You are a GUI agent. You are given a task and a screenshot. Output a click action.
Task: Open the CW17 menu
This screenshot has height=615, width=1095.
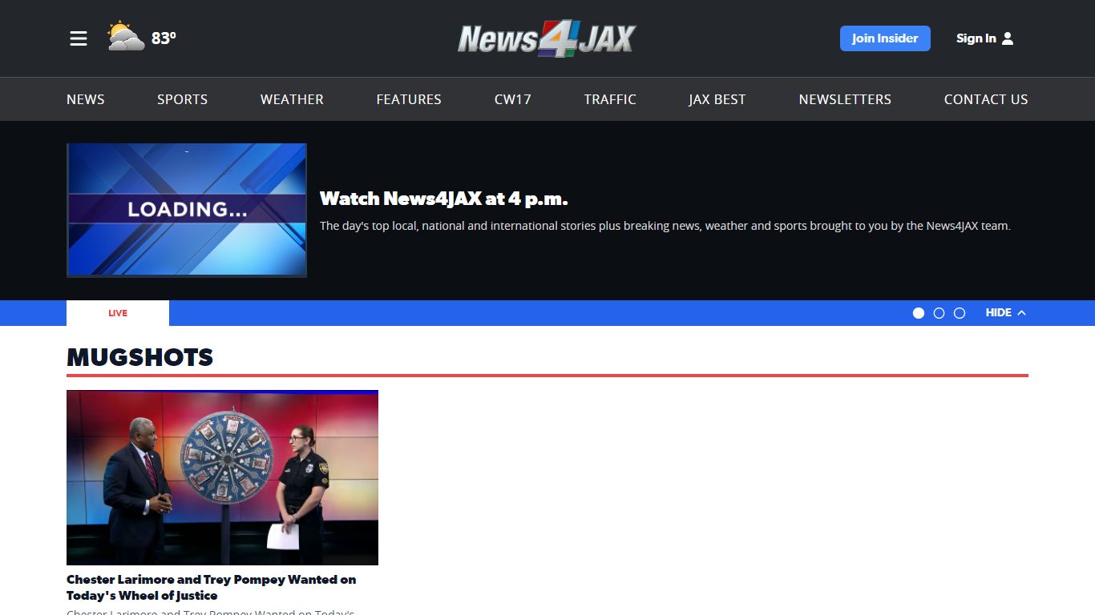(x=513, y=99)
